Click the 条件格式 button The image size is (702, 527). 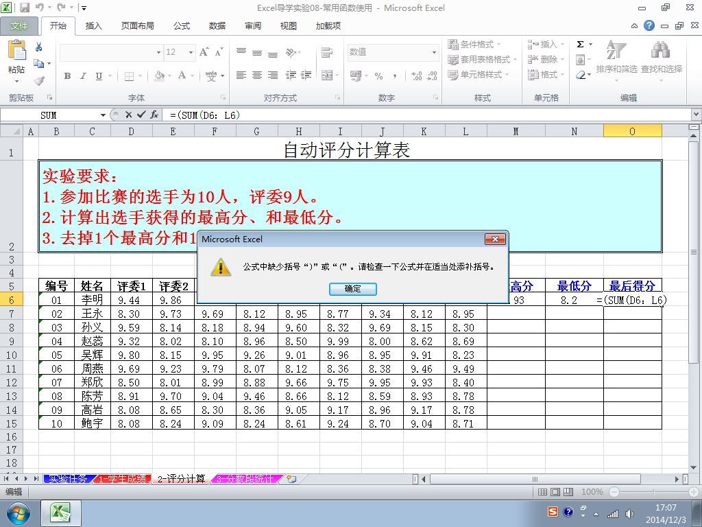pyautogui.click(x=474, y=45)
